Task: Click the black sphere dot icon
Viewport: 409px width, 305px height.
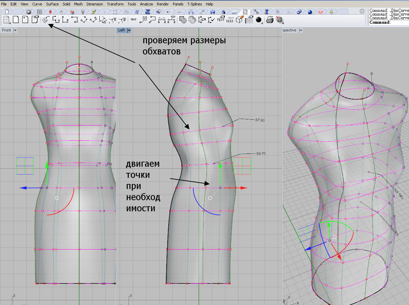Action: [x=259, y=20]
